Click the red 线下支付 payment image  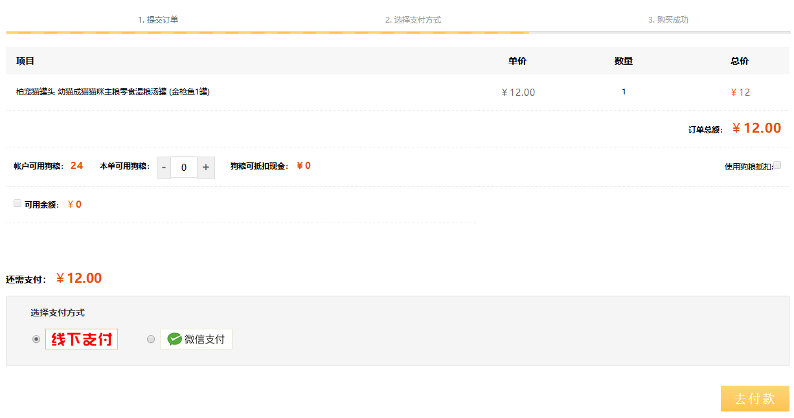(x=82, y=339)
